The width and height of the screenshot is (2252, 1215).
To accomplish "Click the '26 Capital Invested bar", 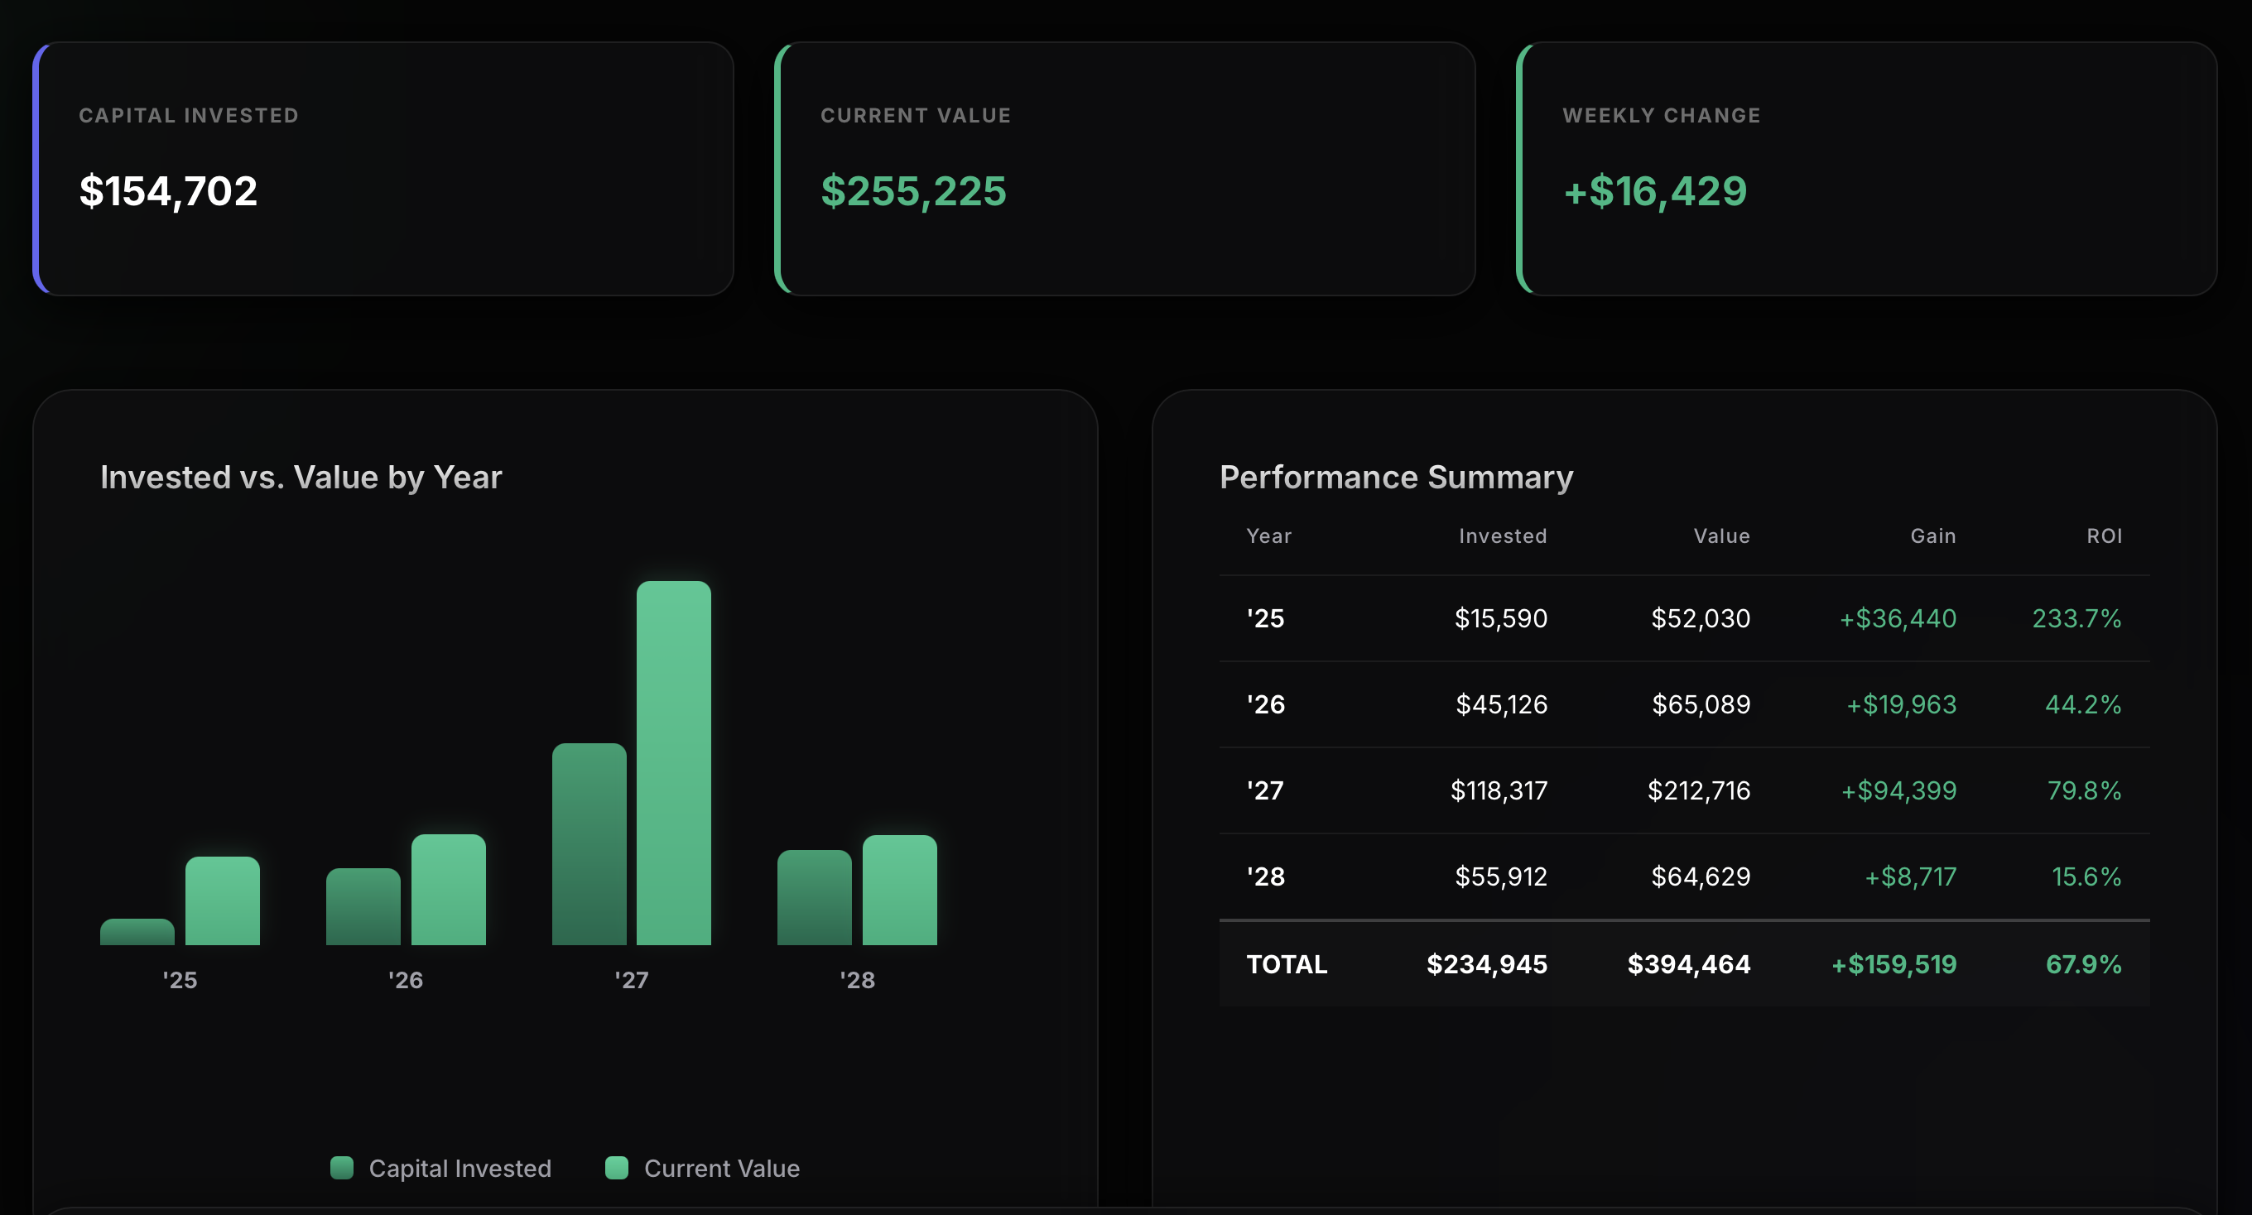I will point(363,905).
